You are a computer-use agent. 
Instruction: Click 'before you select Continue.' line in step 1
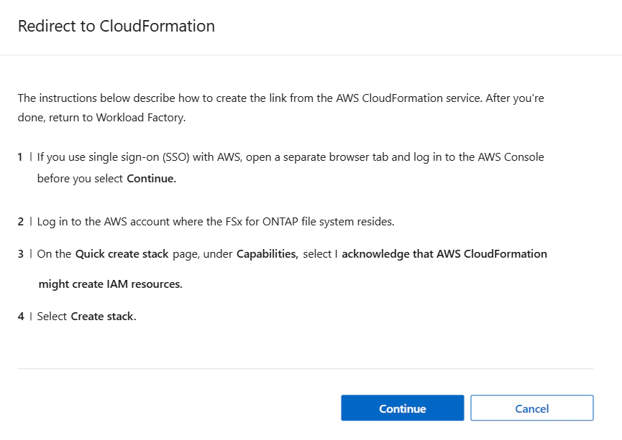coord(106,179)
